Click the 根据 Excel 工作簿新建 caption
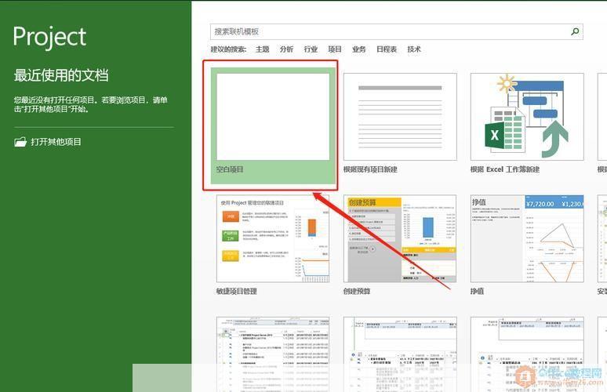 click(x=505, y=169)
